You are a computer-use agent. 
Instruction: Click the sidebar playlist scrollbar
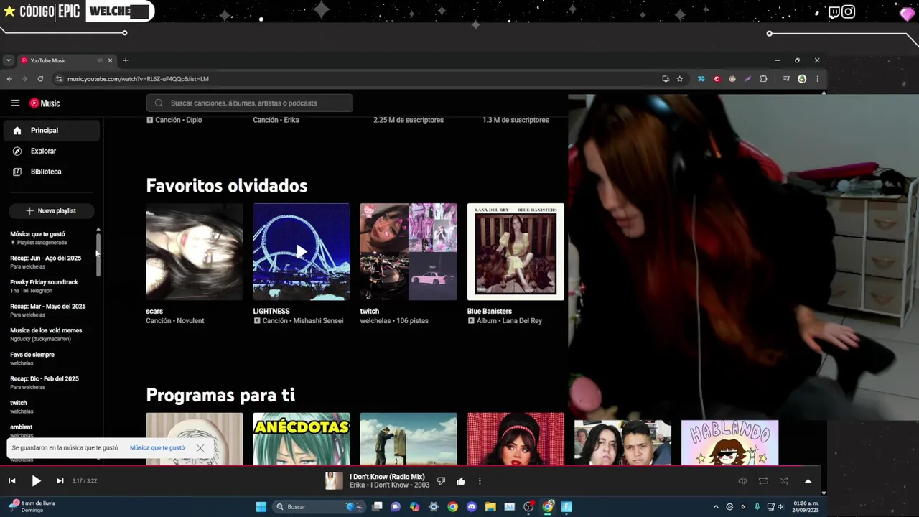click(98, 255)
